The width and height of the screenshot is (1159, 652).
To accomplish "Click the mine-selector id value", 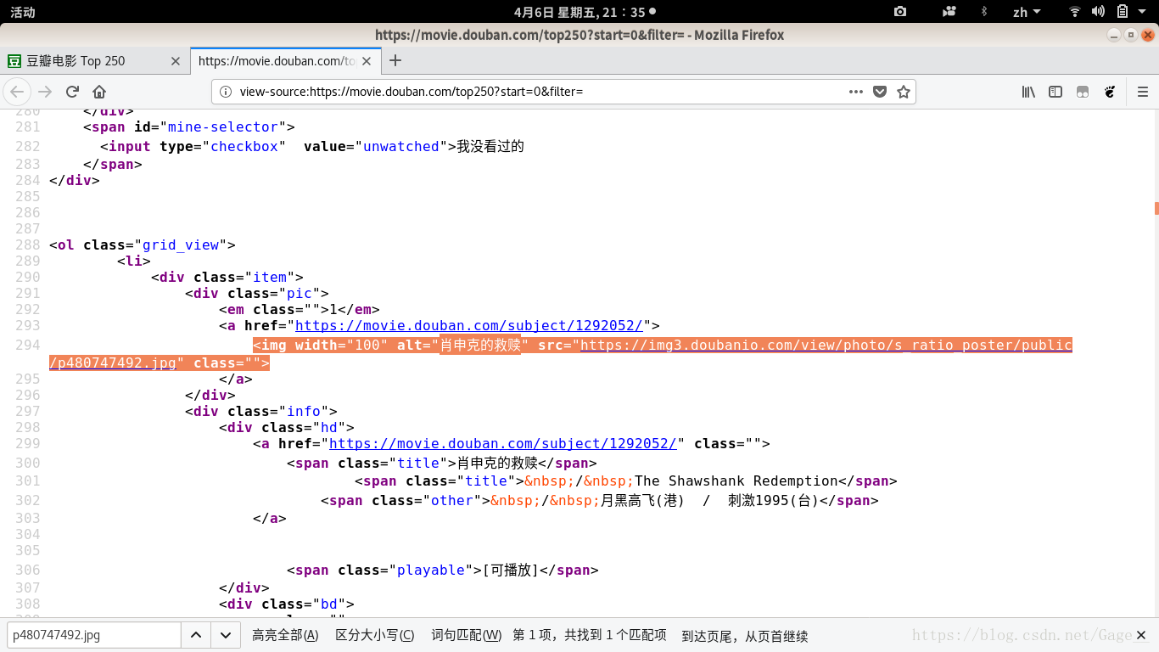I will [x=223, y=126].
